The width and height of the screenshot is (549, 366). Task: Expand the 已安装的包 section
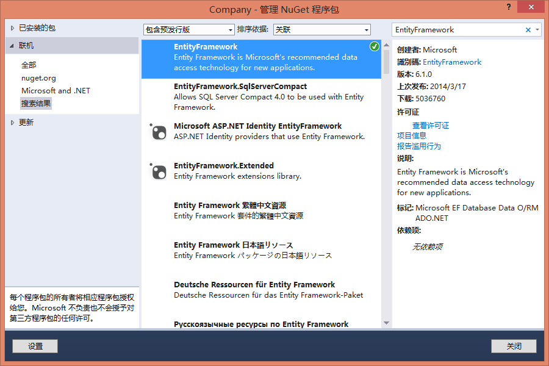pos(12,28)
